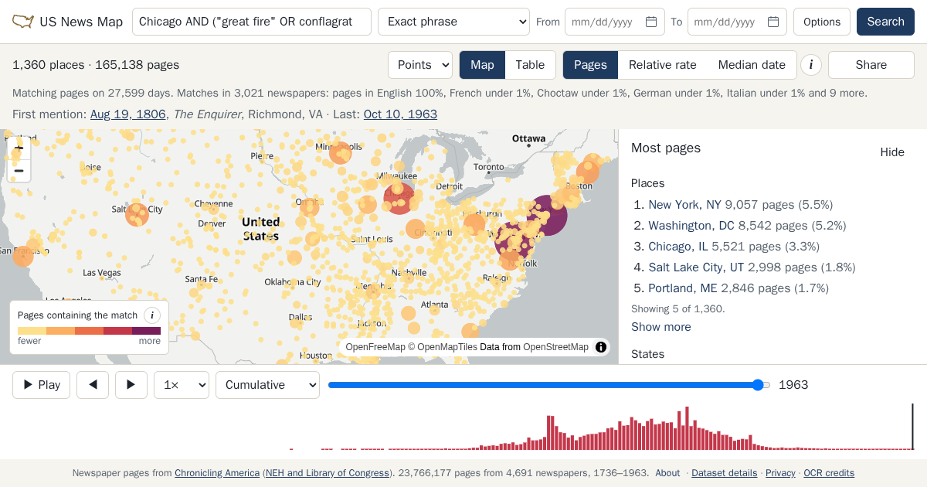Image resolution: width=927 pixels, height=487 pixels.
Task: Click Show more places
Action: point(661,327)
